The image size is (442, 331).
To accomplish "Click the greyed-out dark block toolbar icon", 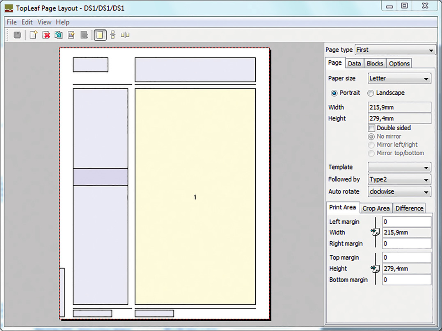I will [84, 35].
